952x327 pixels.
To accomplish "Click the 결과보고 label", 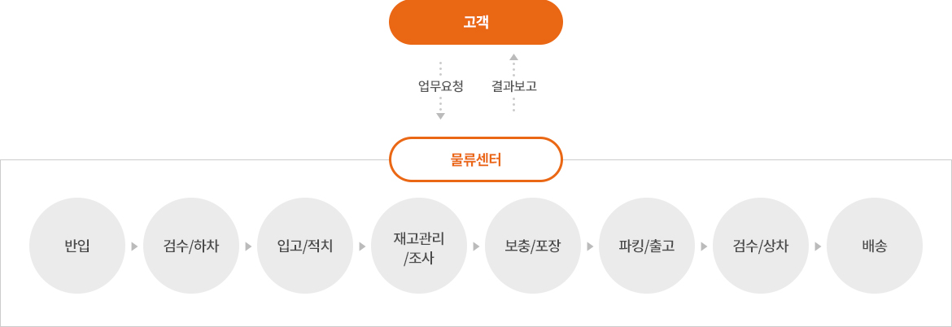I will (x=514, y=87).
